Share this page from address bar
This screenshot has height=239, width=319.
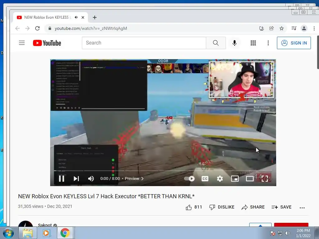coord(272,28)
